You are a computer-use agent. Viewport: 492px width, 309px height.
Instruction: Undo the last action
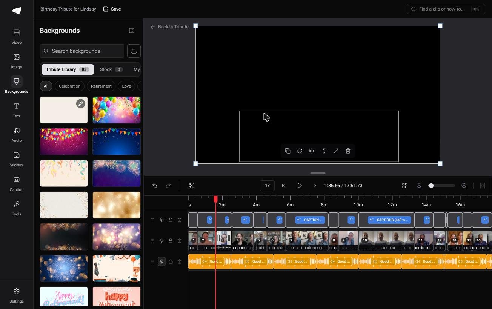pos(155,186)
